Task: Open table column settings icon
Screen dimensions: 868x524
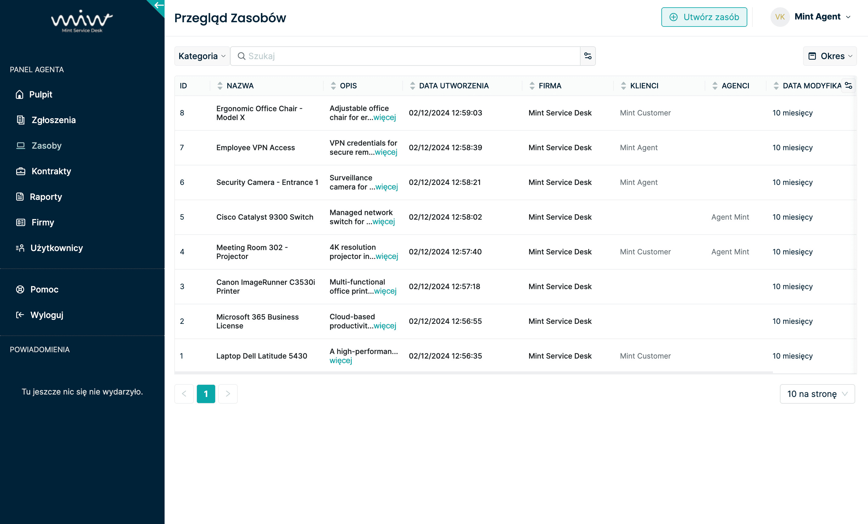Action: point(848,86)
